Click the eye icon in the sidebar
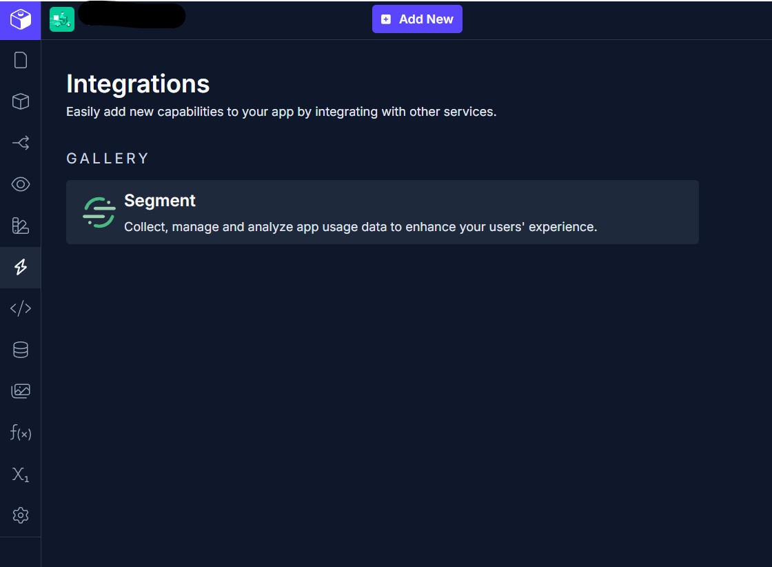Screen dimensions: 772x567 [20, 184]
